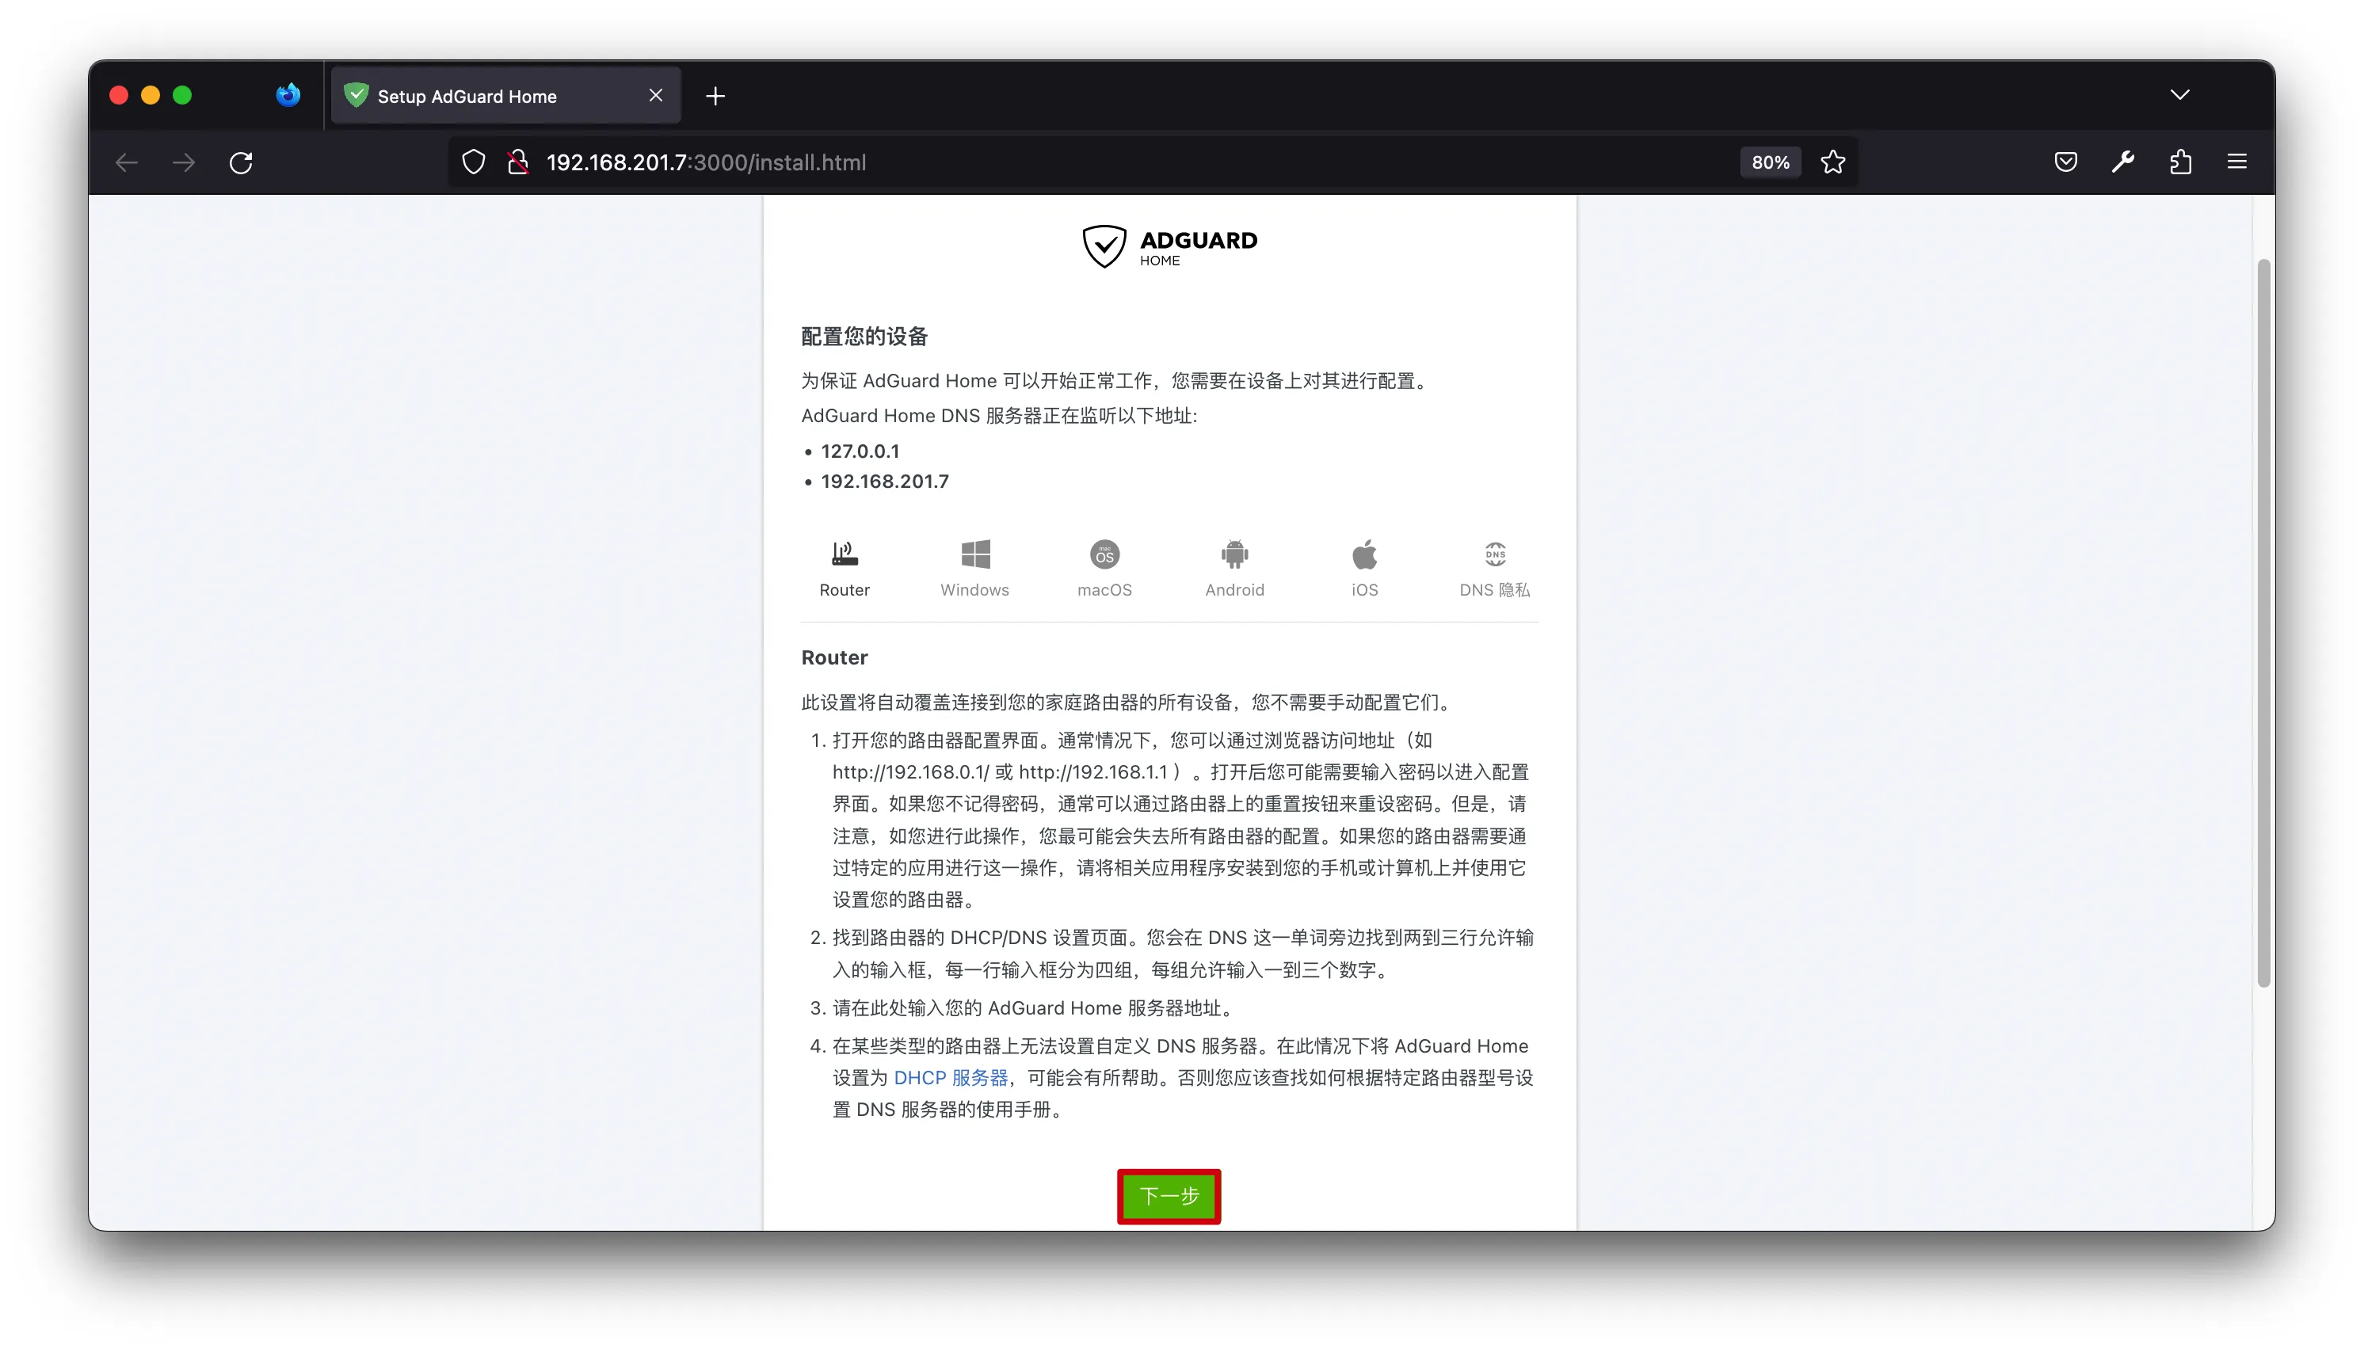Viewport: 2364px width, 1348px height.
Task: Close the Setup AdGuard Home tab
Action: pyautogui.click(x=656, y=95)
